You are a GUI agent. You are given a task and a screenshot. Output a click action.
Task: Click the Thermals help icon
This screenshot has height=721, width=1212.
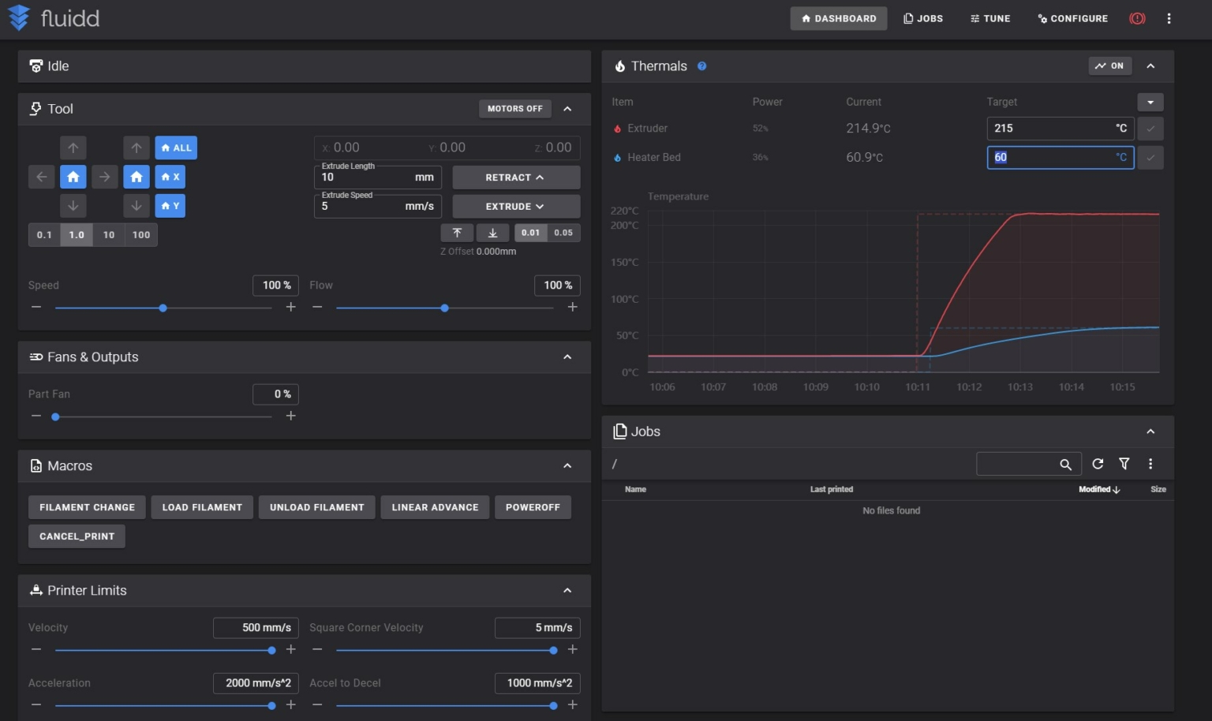click(701, 66)
